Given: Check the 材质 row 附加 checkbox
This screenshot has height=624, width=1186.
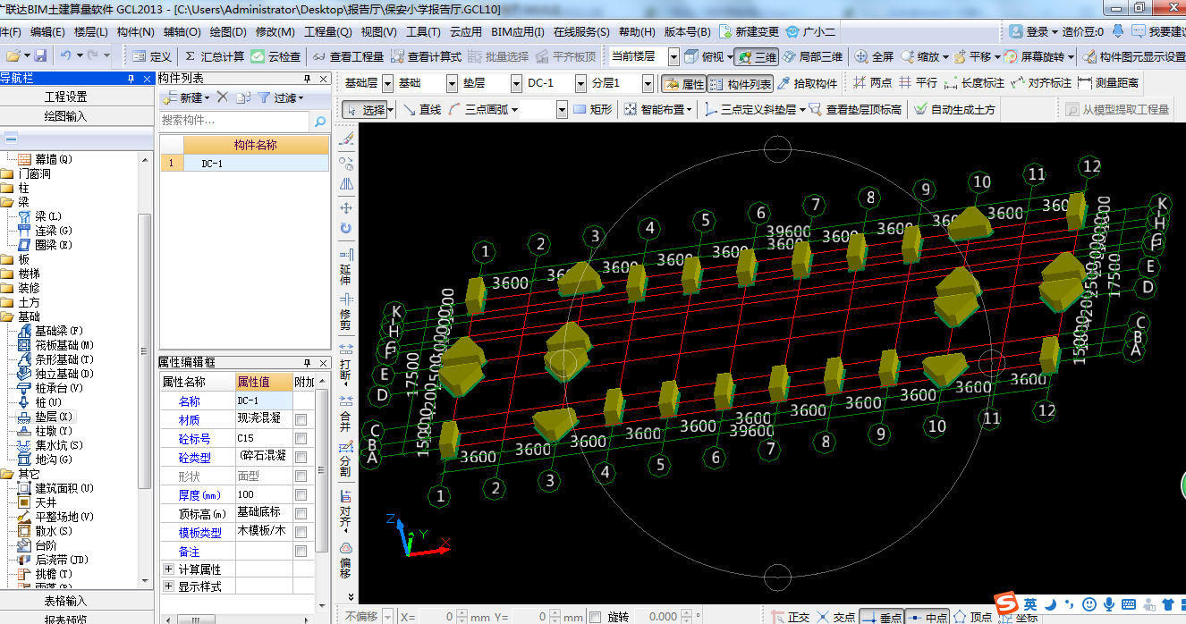Looking at the screenshot, I should click(301, 419).
